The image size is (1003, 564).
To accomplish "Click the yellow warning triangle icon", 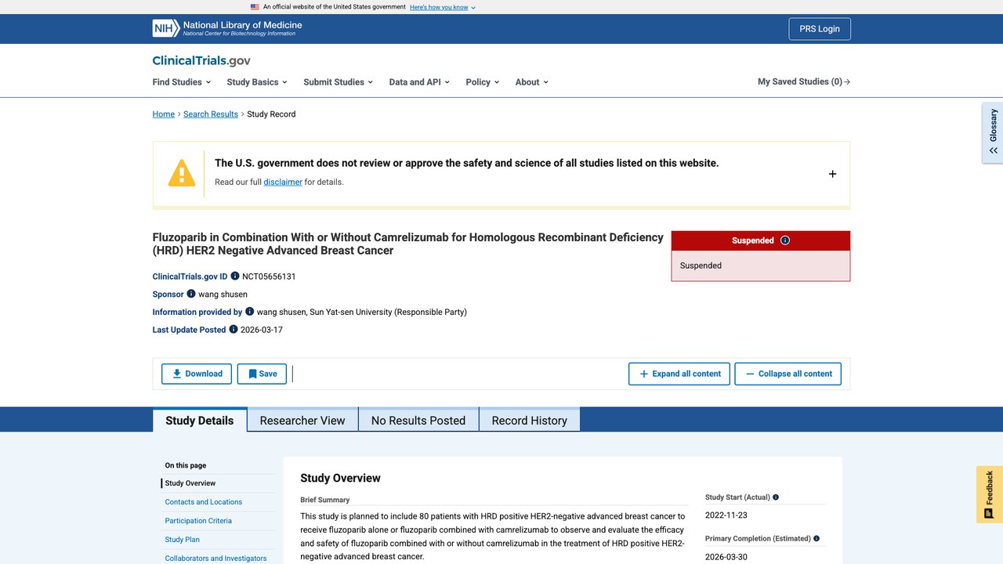I will pyautogui.click(x=182, y=173).
